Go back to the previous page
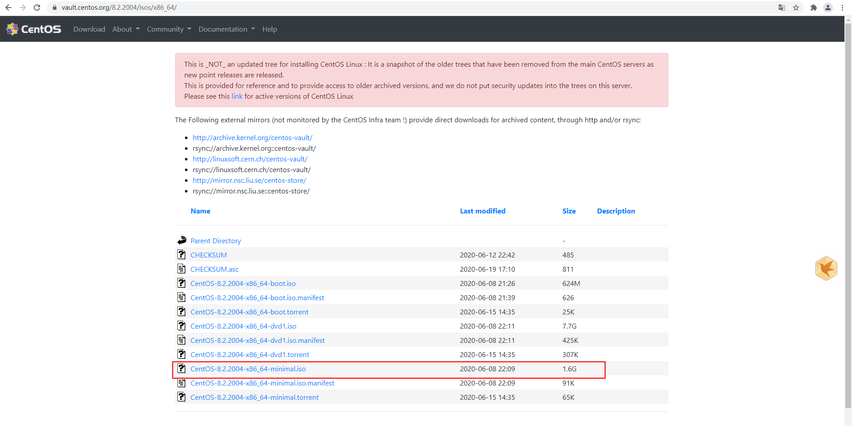Image resolution: width=852 pixels, height=426 pixels. pos(8,8)
